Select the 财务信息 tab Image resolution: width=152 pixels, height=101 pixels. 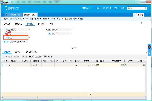pos(30,24)
